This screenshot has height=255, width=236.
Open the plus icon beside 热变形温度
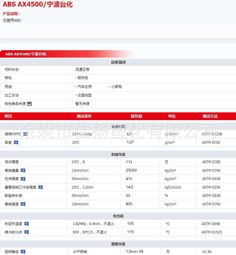tap(26, 224)
